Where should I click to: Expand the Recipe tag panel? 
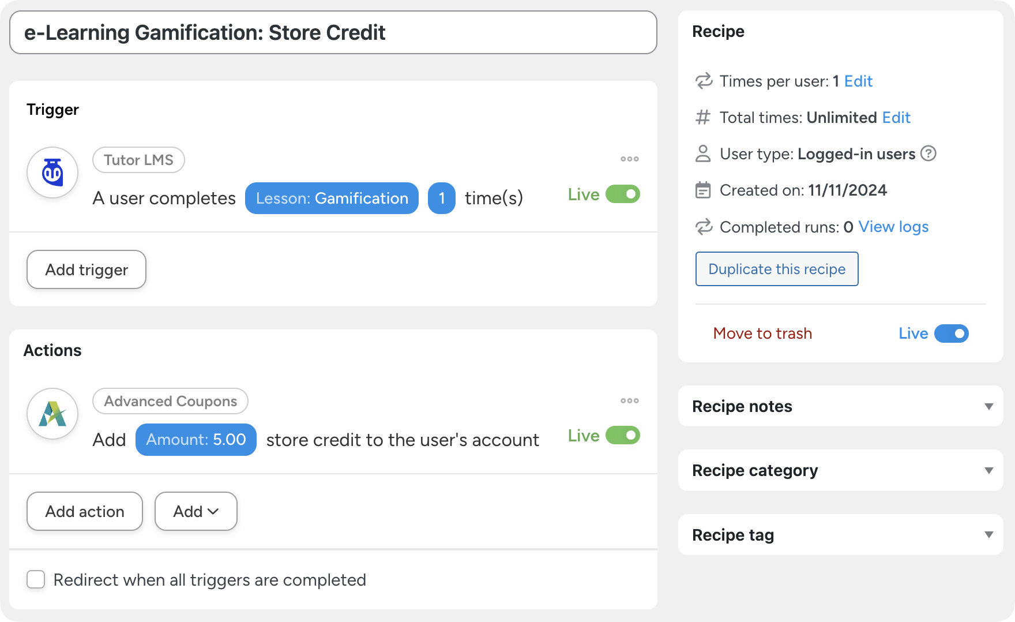(840, 535)
